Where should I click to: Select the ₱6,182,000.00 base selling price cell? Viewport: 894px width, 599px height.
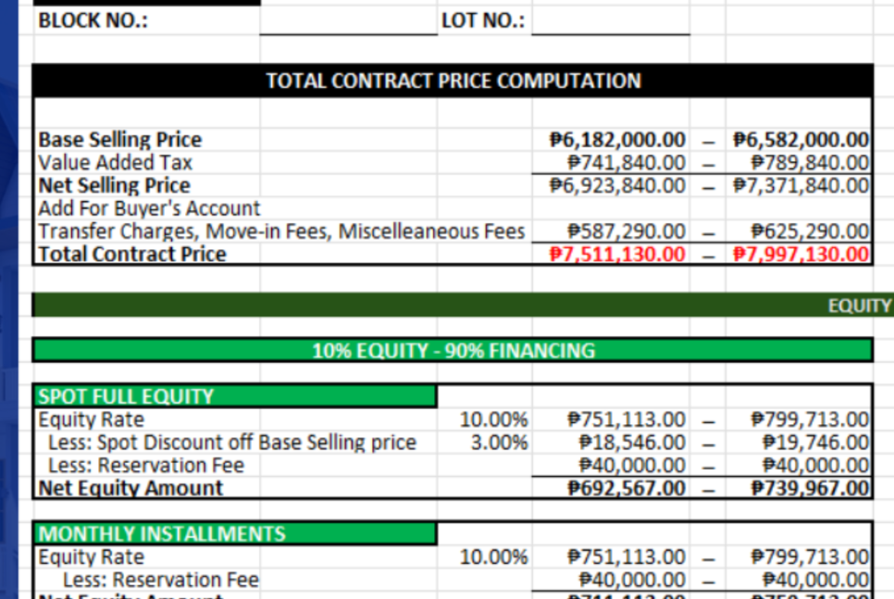617,140
